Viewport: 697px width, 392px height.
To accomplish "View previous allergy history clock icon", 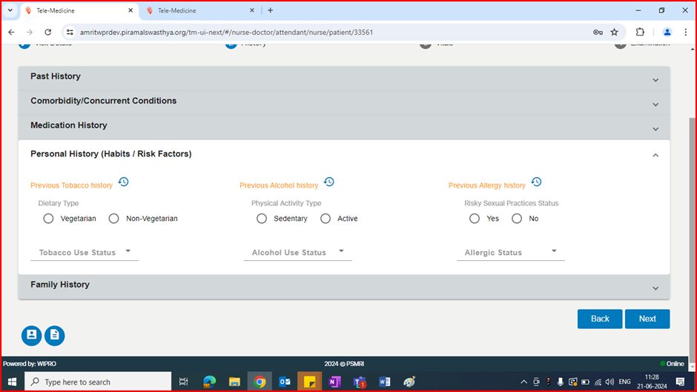I will 537,182.
